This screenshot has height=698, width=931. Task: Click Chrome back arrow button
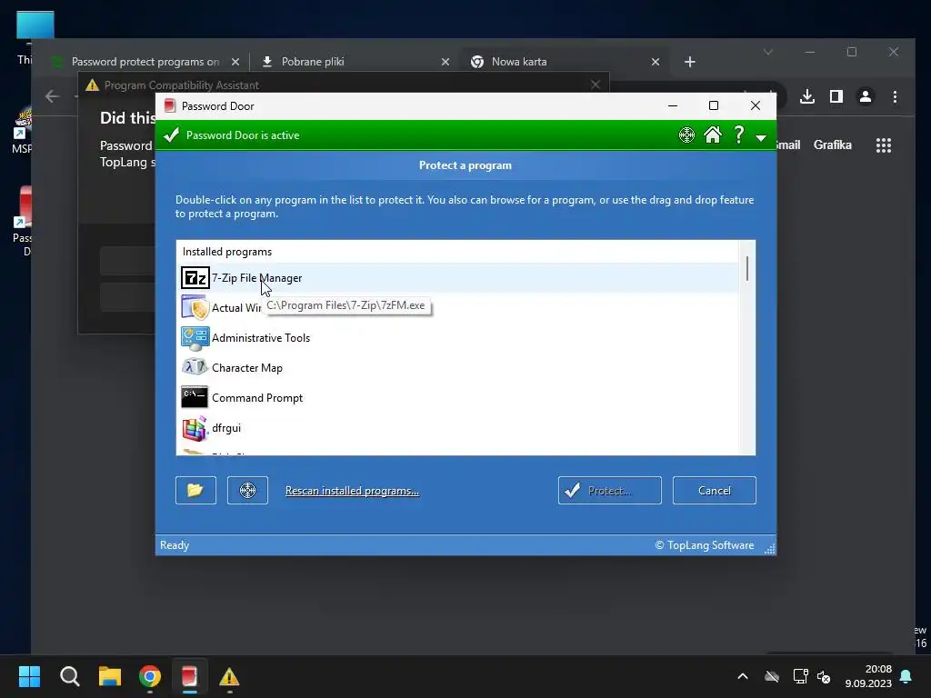[52, 96]
